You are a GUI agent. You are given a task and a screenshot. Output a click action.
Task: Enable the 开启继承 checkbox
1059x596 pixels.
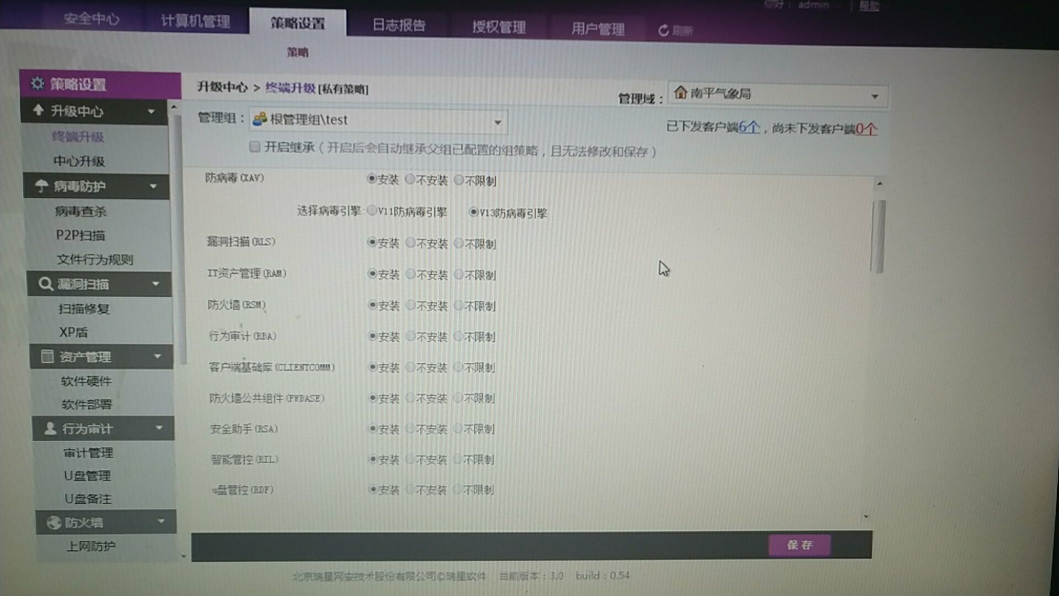(x=254, y=147)
